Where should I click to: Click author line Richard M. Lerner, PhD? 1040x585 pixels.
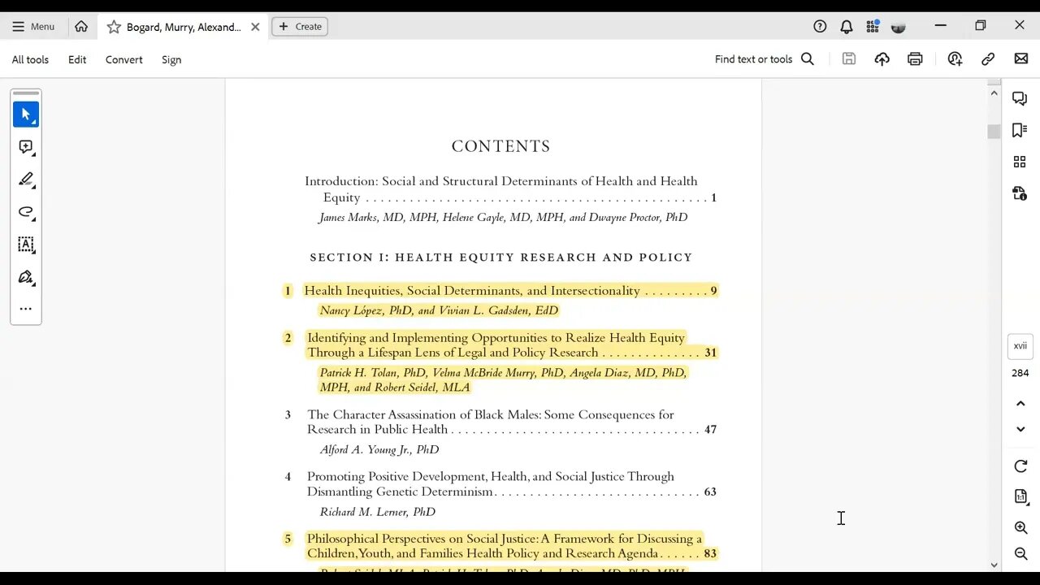click(x=377, y=512)
